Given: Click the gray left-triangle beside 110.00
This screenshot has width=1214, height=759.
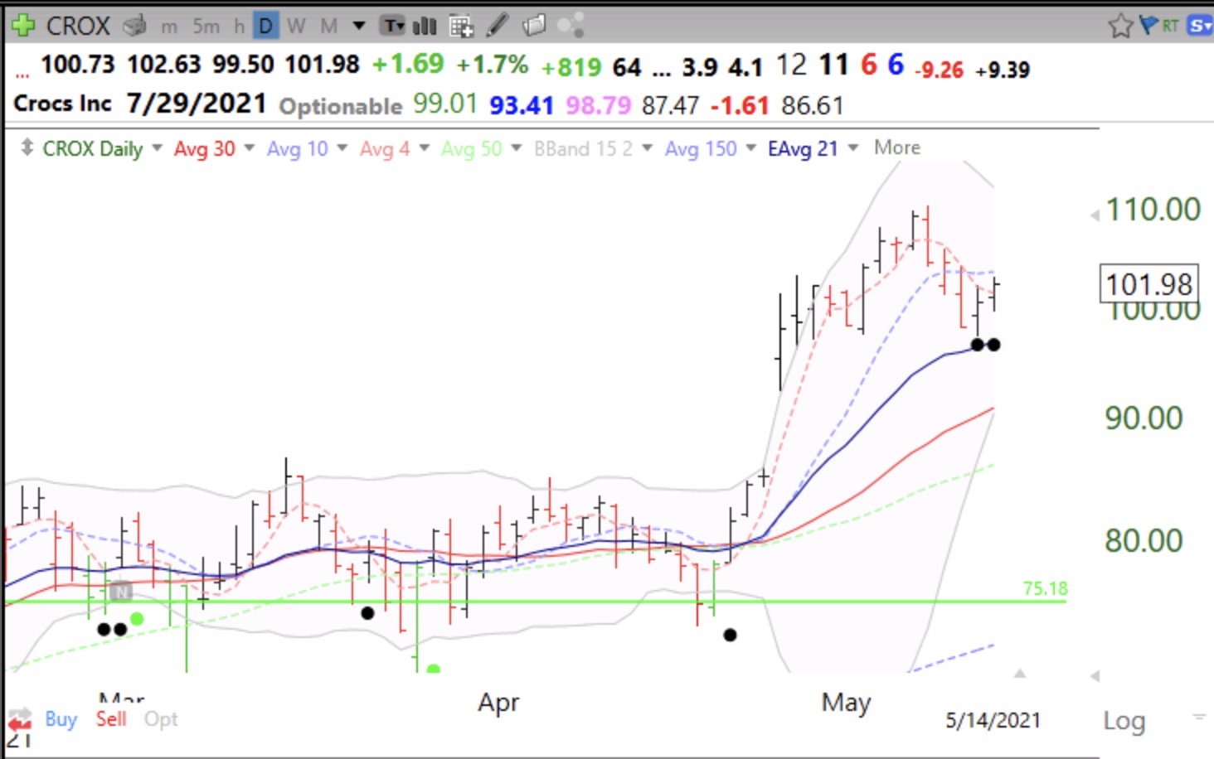Looking at the screenshot, I should 1095,215.
